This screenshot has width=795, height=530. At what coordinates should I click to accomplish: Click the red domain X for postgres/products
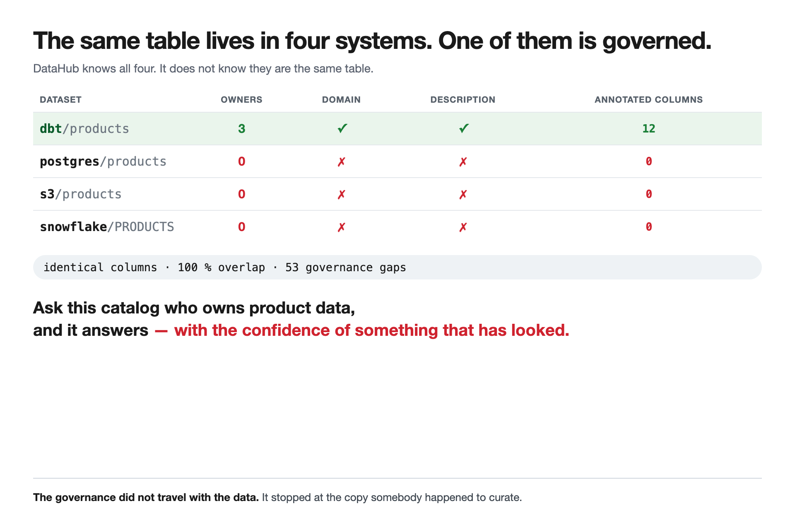pyautogui.click(x=341, y=161)
